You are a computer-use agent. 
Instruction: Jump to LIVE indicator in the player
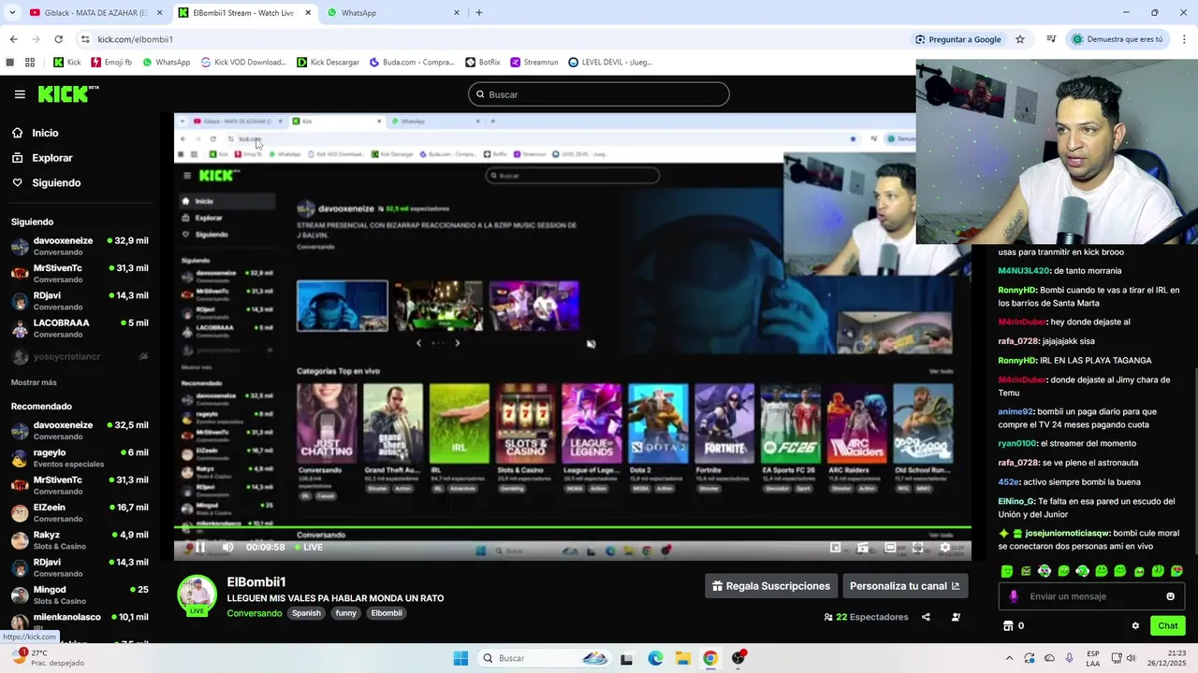(309, 548)
